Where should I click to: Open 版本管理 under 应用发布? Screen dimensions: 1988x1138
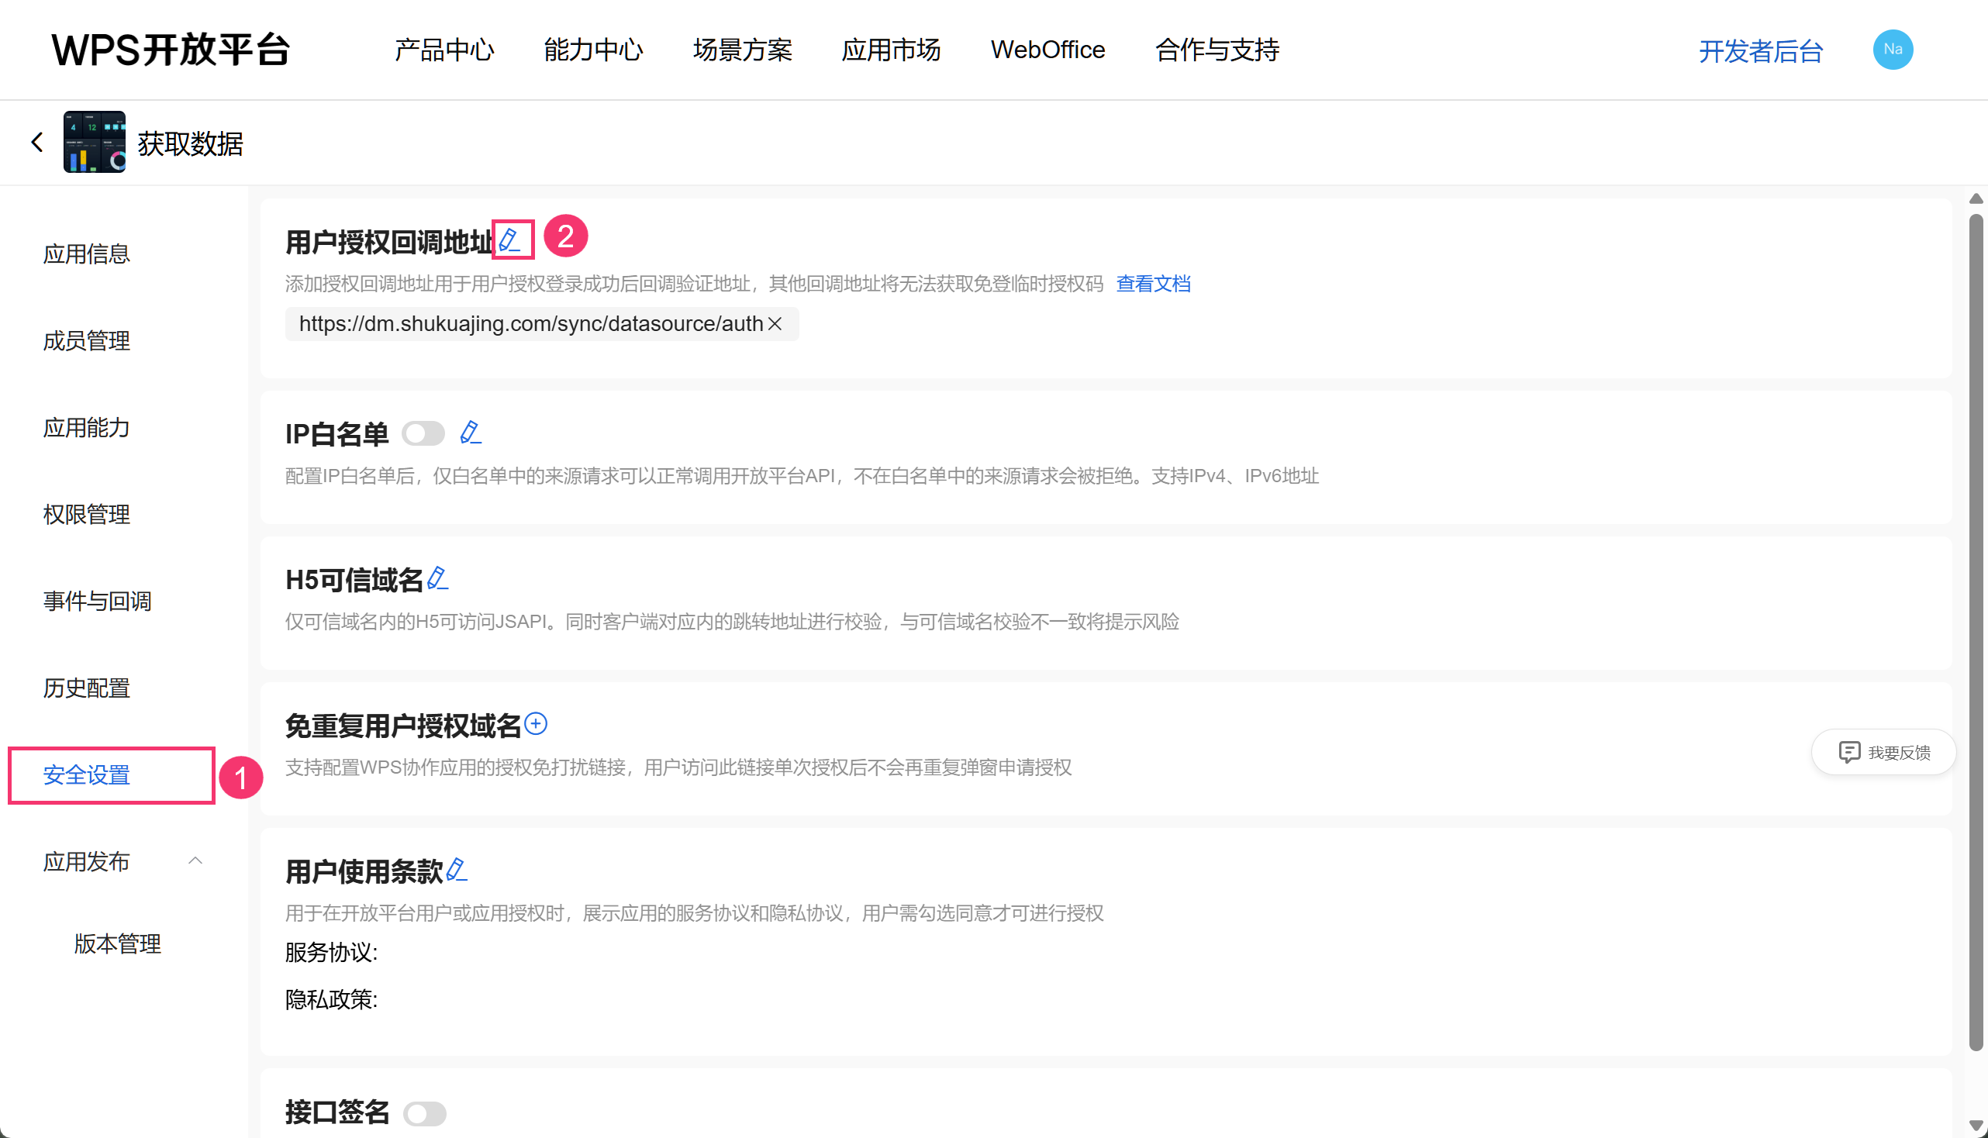[x=117, y=943]
